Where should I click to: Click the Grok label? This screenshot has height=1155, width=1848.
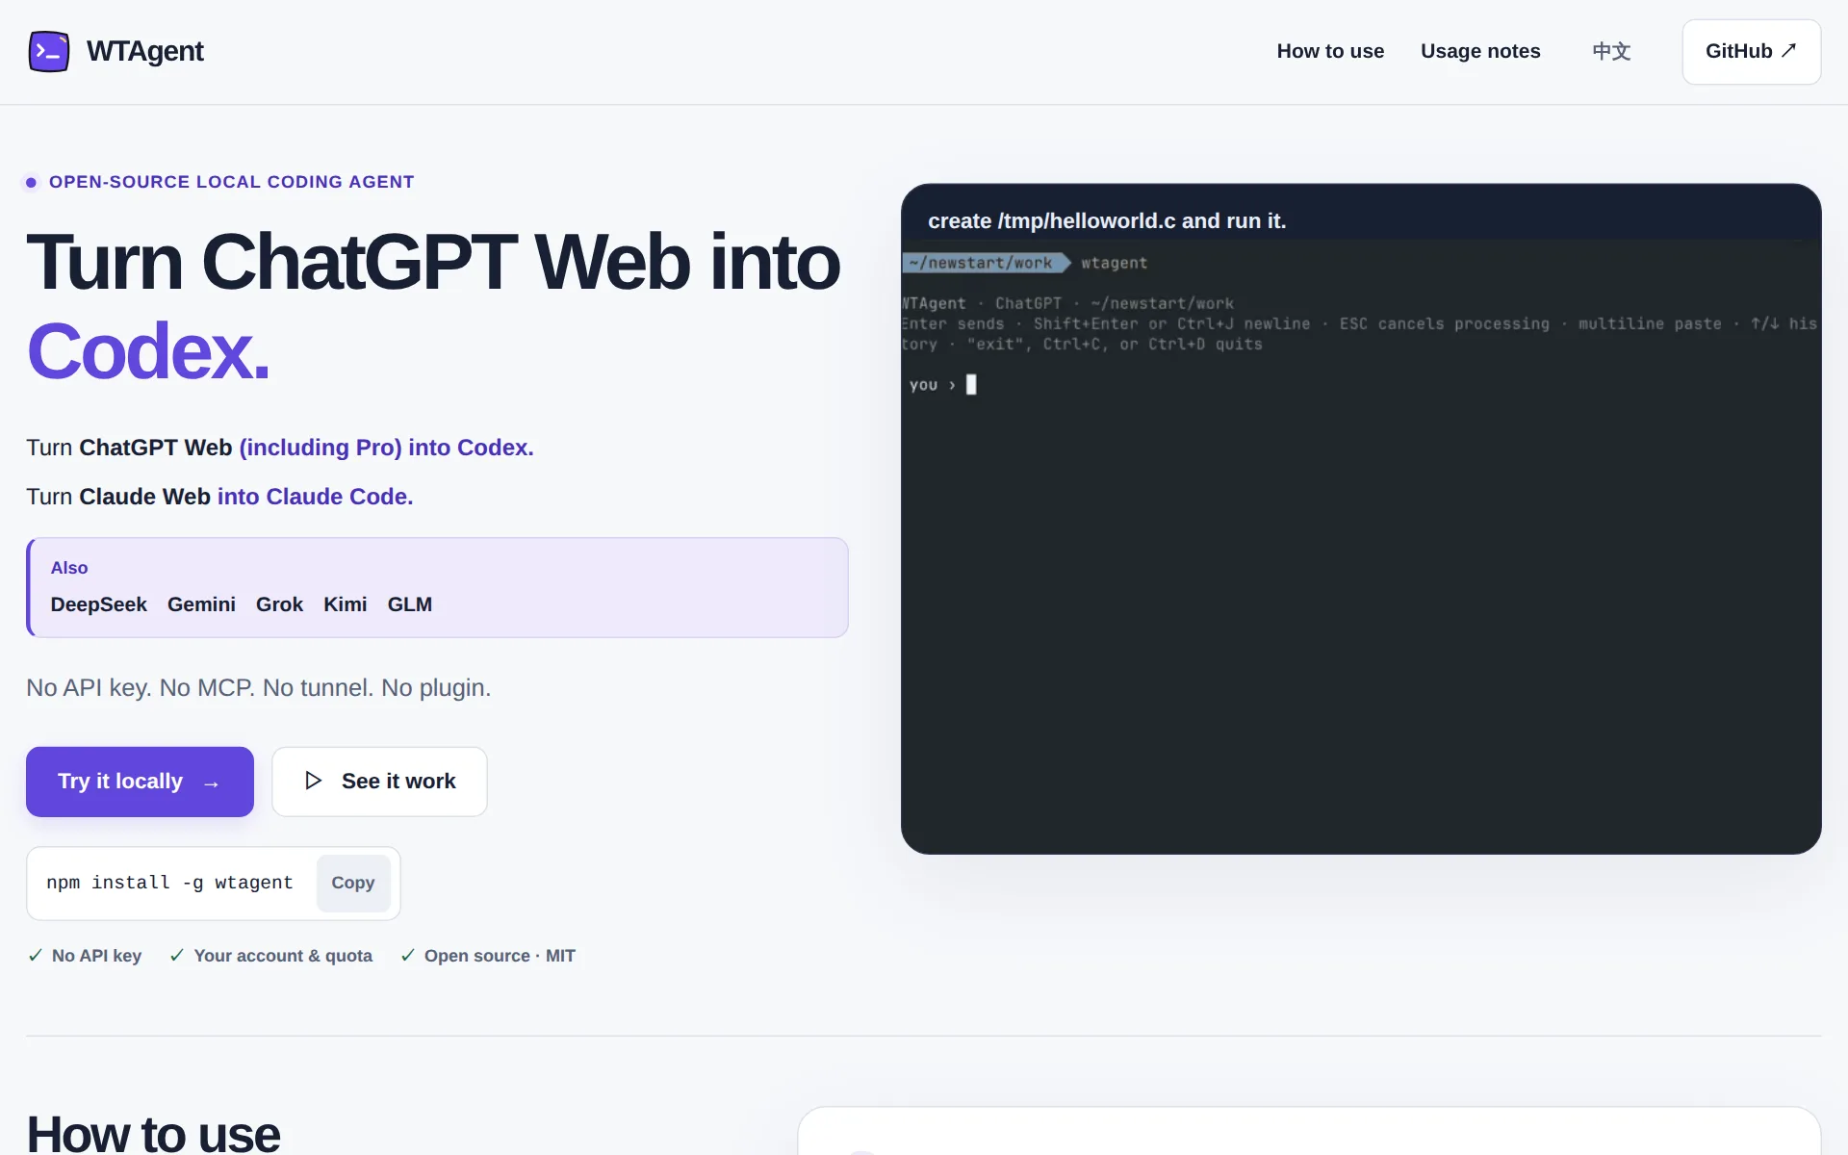279,604
